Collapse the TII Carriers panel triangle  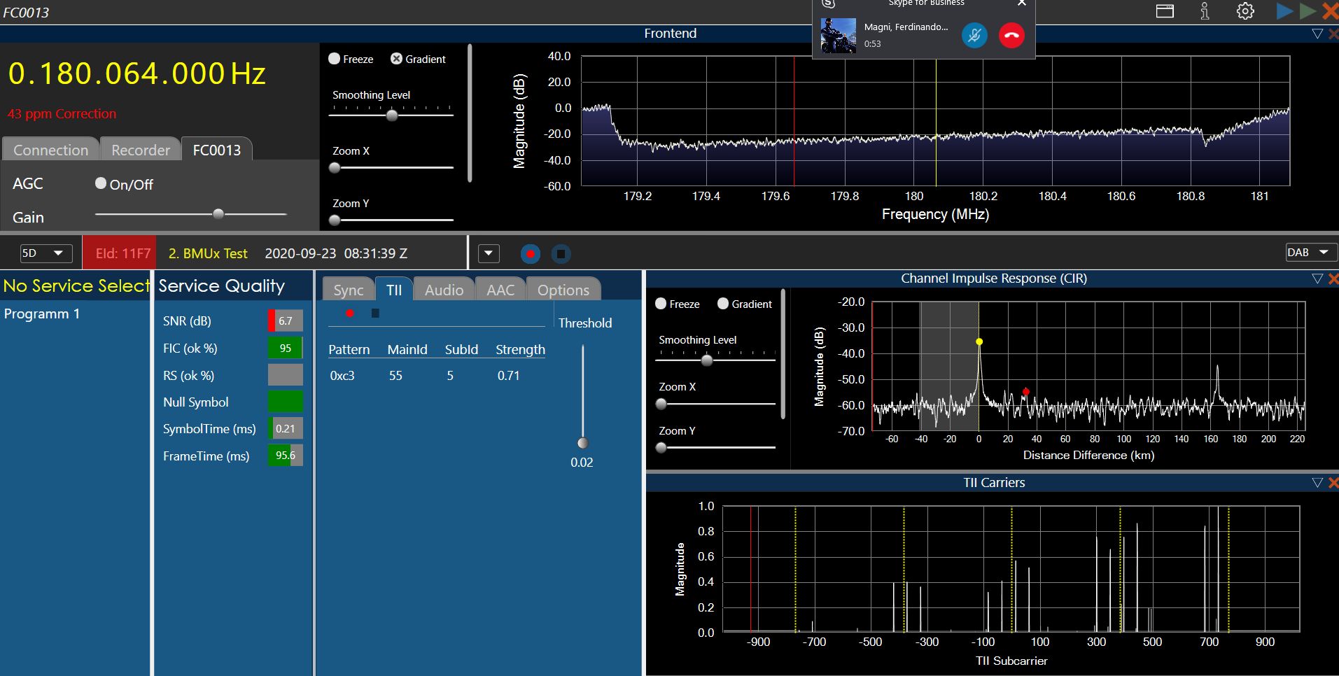1317,483
